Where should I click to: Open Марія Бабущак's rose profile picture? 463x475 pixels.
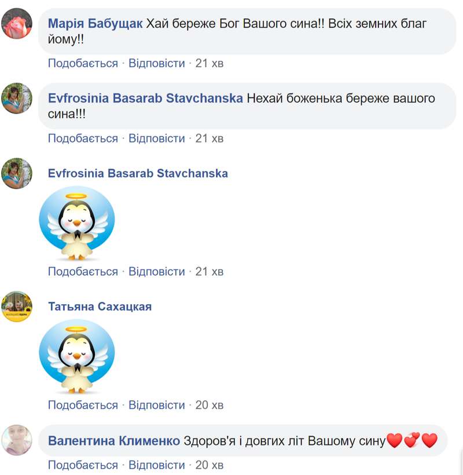pyautogui.click(x=17, y=24)
